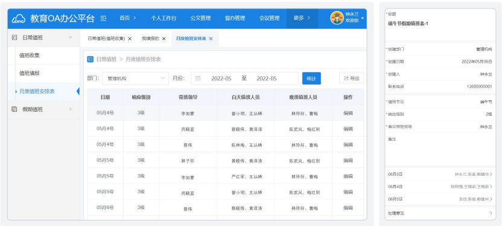
Task: Close the 月度值班安排表 tab
Action: 211,39
